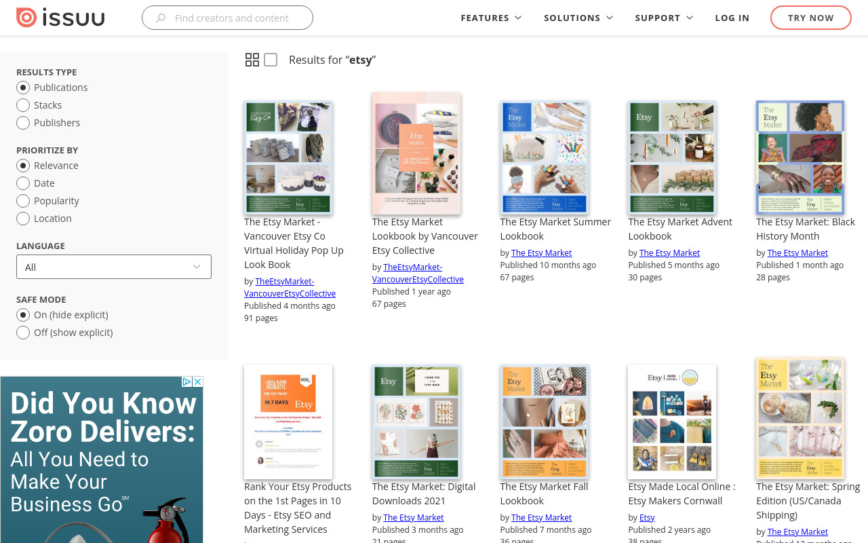Open title 'Etsy Made Local Online : Etsy Makers Cornwall'
This screenshot has width=868, height=543.
click(x=682, y=493)
